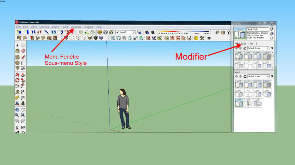Expand upper Default Styles dropdown
Screen dimensions: 295x165
point(268,48)
